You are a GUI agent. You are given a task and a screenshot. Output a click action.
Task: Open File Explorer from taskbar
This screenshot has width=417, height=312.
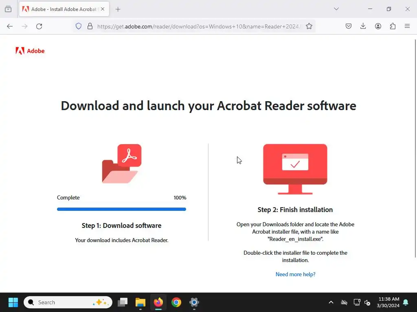coord(140,302)
